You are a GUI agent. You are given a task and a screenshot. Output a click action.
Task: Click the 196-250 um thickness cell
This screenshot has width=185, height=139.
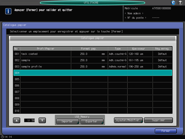click(140, 67)
